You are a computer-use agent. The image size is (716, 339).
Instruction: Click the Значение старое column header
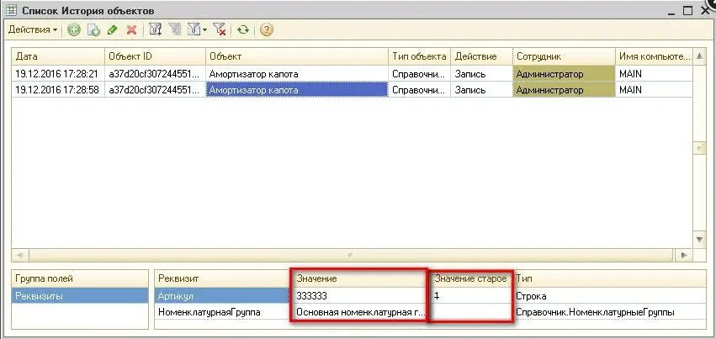pos(471,278)
